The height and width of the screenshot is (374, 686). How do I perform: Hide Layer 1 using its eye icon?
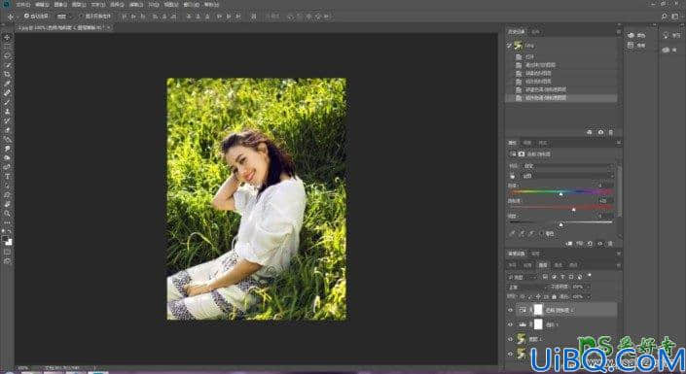point(510,339)
